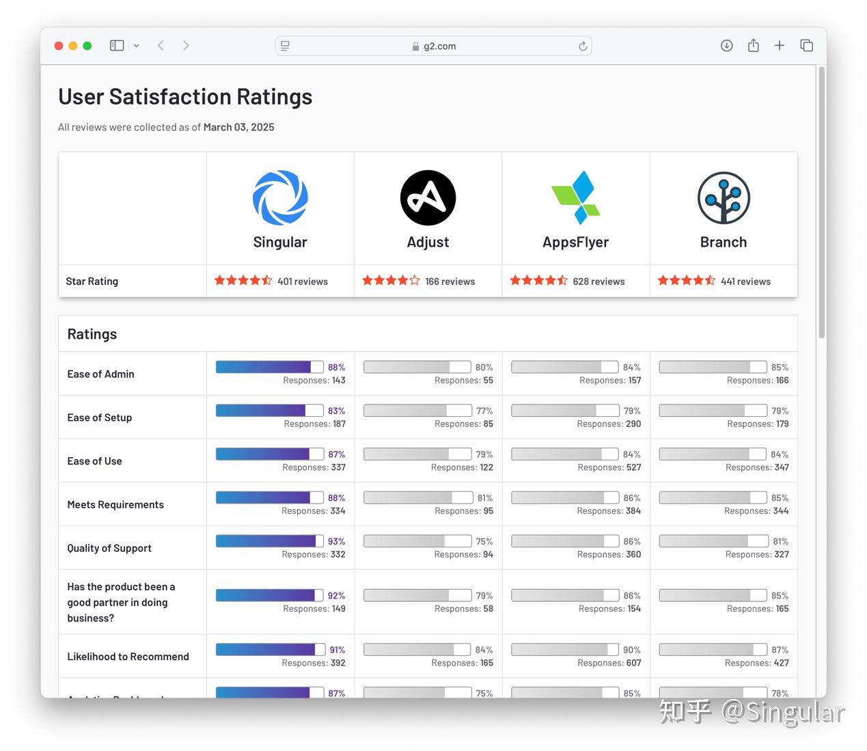
Task: Click AppsFlyer's Likelihood to Recommend 90% bar
Action: (x=565, y=650)
